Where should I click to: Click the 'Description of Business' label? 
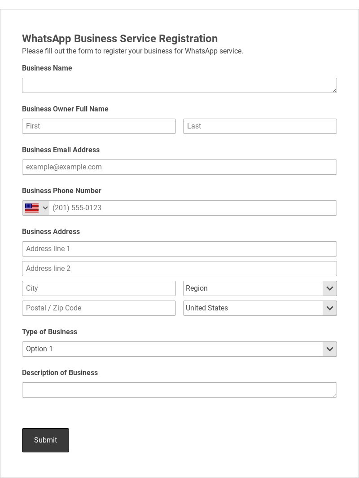pyautogui.click(x=60, y=372)
